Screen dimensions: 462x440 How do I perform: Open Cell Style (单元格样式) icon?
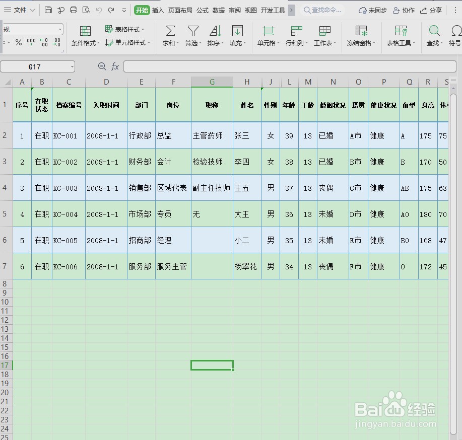109,42
